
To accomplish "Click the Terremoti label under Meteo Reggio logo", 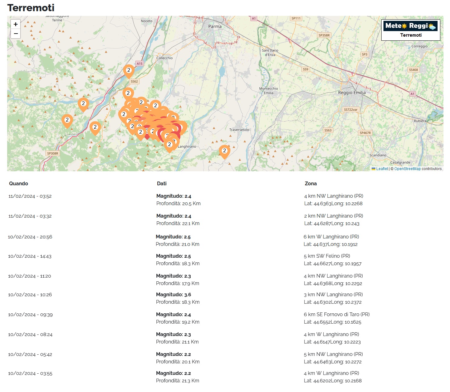I will [x=411, y=35].
